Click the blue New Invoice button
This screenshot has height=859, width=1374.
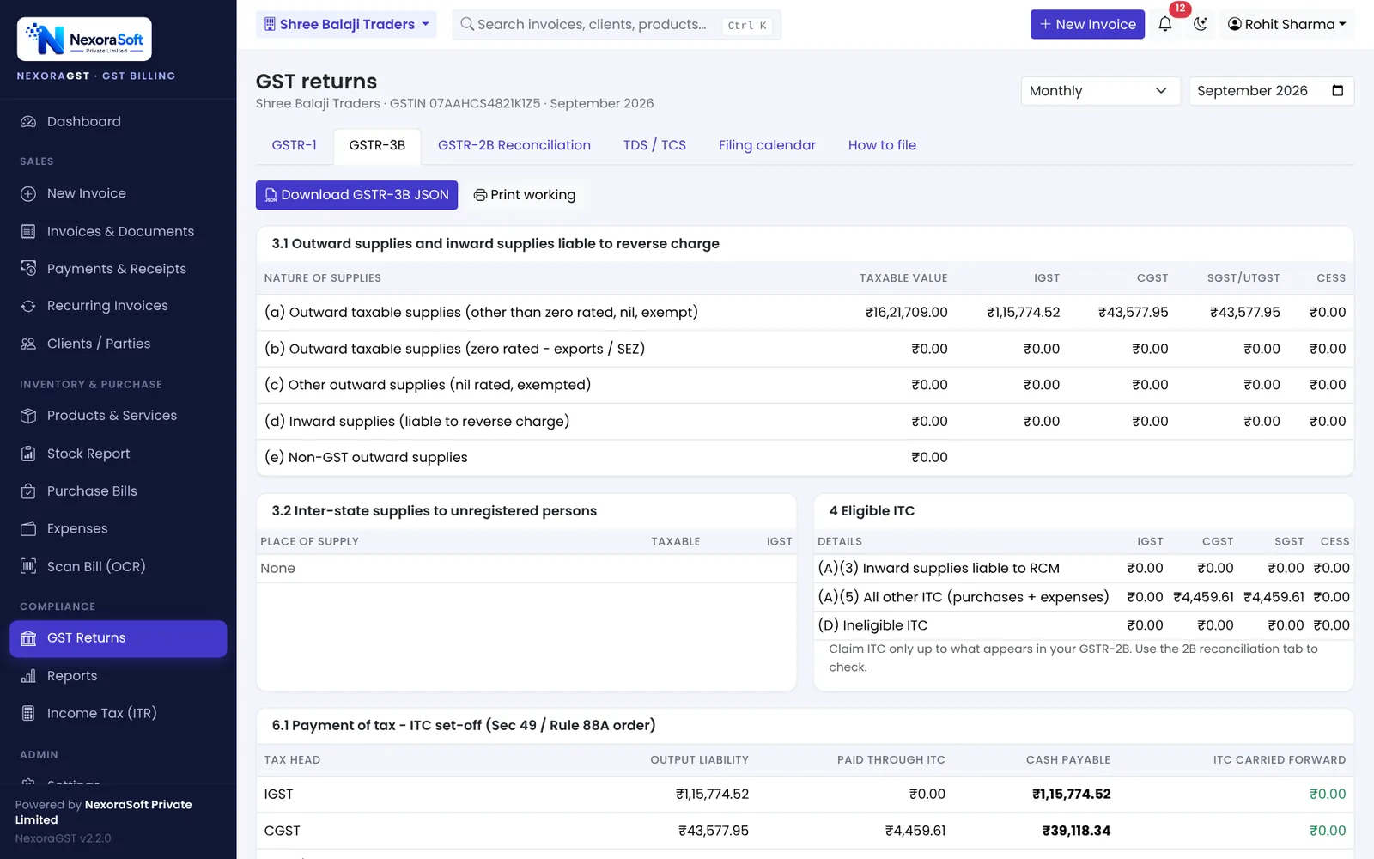(x=1087, y=24)
